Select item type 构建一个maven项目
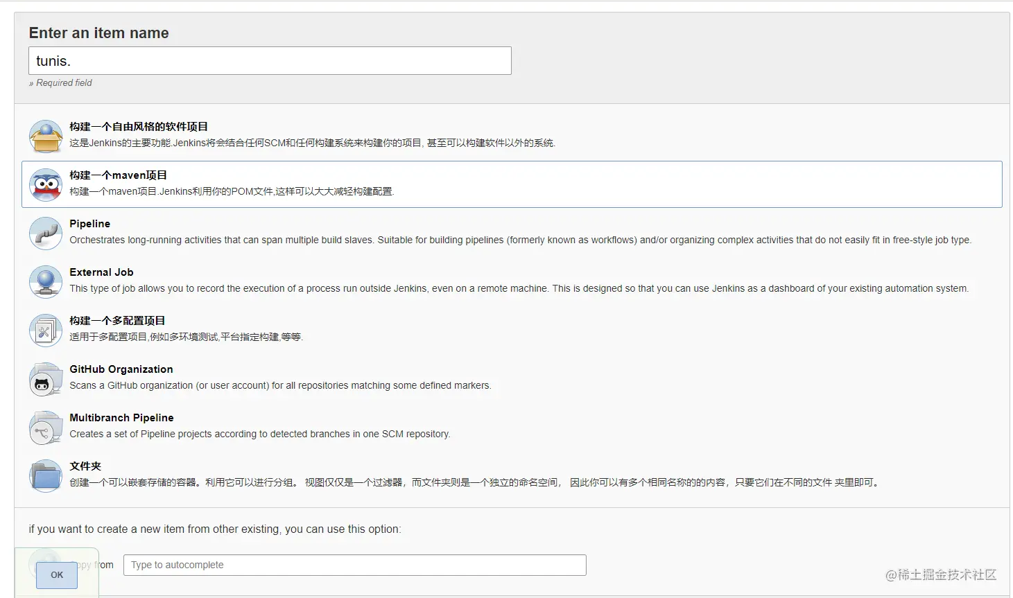This screenshot has height=598, width=1013. pos(118,175)
